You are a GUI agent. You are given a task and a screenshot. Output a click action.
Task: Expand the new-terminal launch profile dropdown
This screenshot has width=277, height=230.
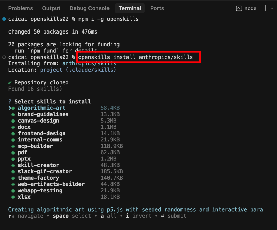coord(272,8)
